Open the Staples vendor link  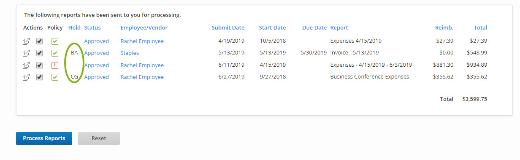[x=130, y=53]
